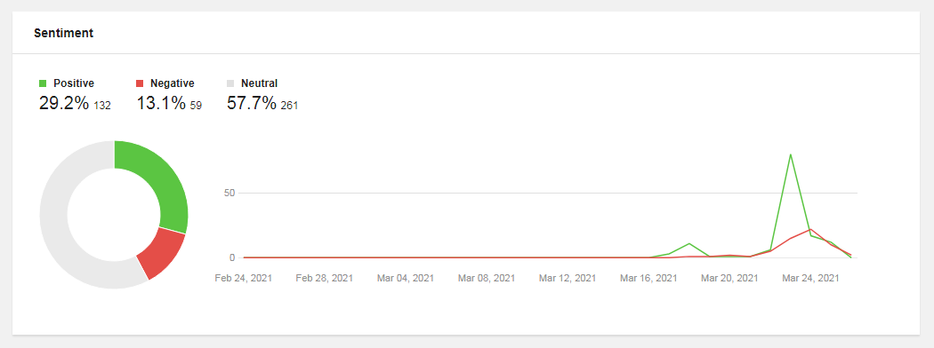Click the red line peak near Mar 24
Screen dimensions: 934x348
point(810,229)
